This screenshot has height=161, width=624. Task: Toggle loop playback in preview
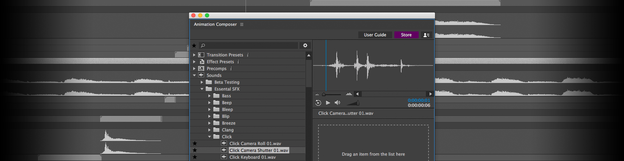318,103
